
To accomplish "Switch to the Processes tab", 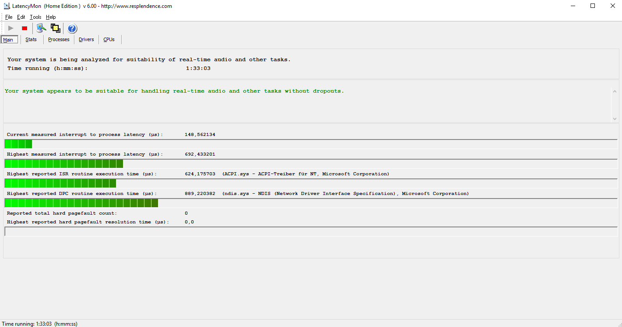I will [59, 40].
